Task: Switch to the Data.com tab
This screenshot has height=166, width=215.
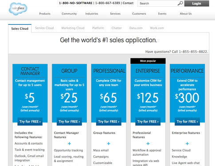Action: [x=136, y=28]
